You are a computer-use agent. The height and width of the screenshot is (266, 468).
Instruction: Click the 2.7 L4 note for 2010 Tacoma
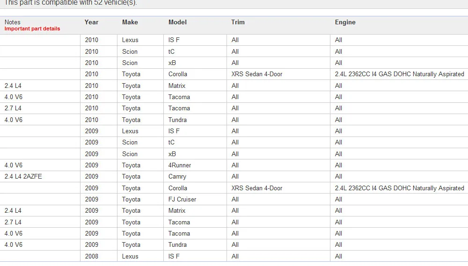[13, 108]
